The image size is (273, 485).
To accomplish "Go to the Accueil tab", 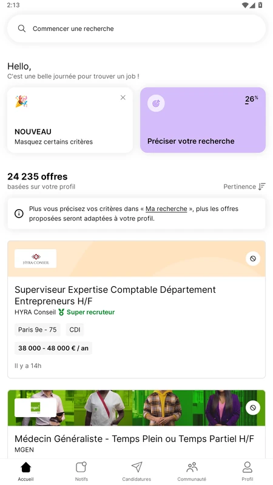I will [x=25, y=472].
